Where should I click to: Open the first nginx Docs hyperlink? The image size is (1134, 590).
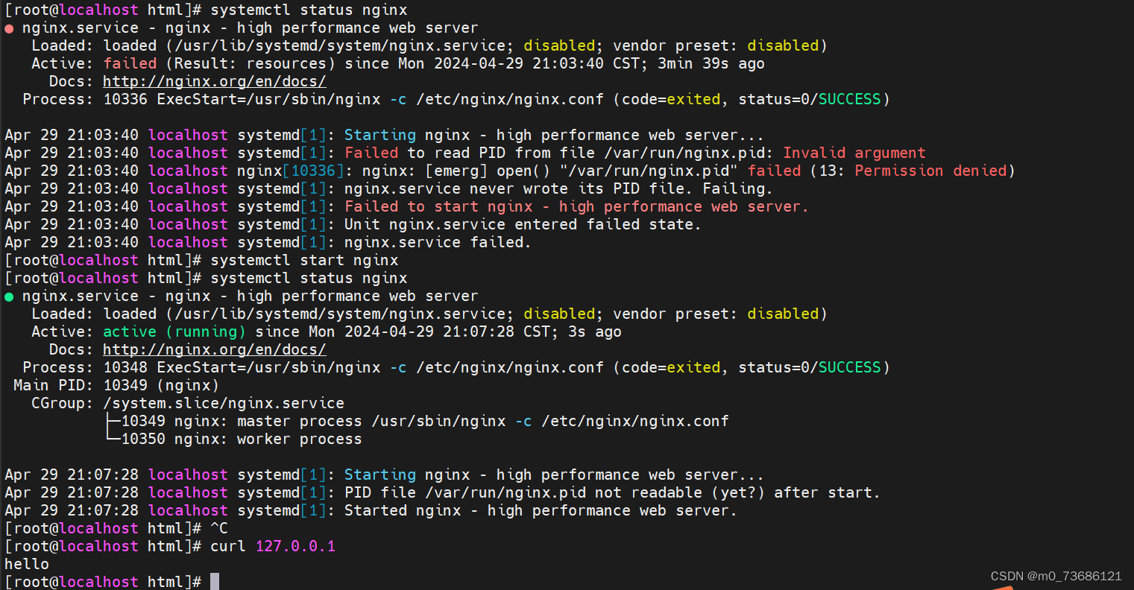click(214, 81)
